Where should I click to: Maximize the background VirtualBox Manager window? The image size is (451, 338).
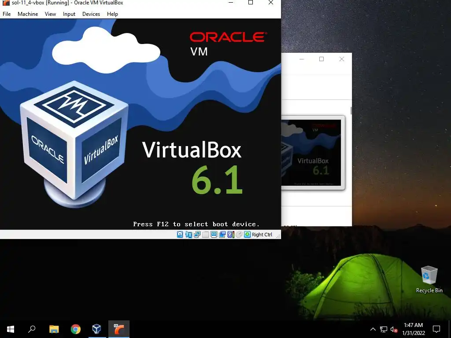(322, 59)
